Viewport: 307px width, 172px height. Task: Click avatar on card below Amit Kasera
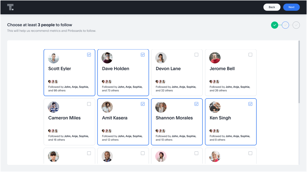[x=107, y=156]
